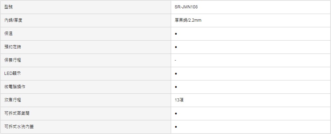Click the bullet dot in 可拆式蒸氣閥 row
This screenshot has width=331, height=134.
click(176, 114)
